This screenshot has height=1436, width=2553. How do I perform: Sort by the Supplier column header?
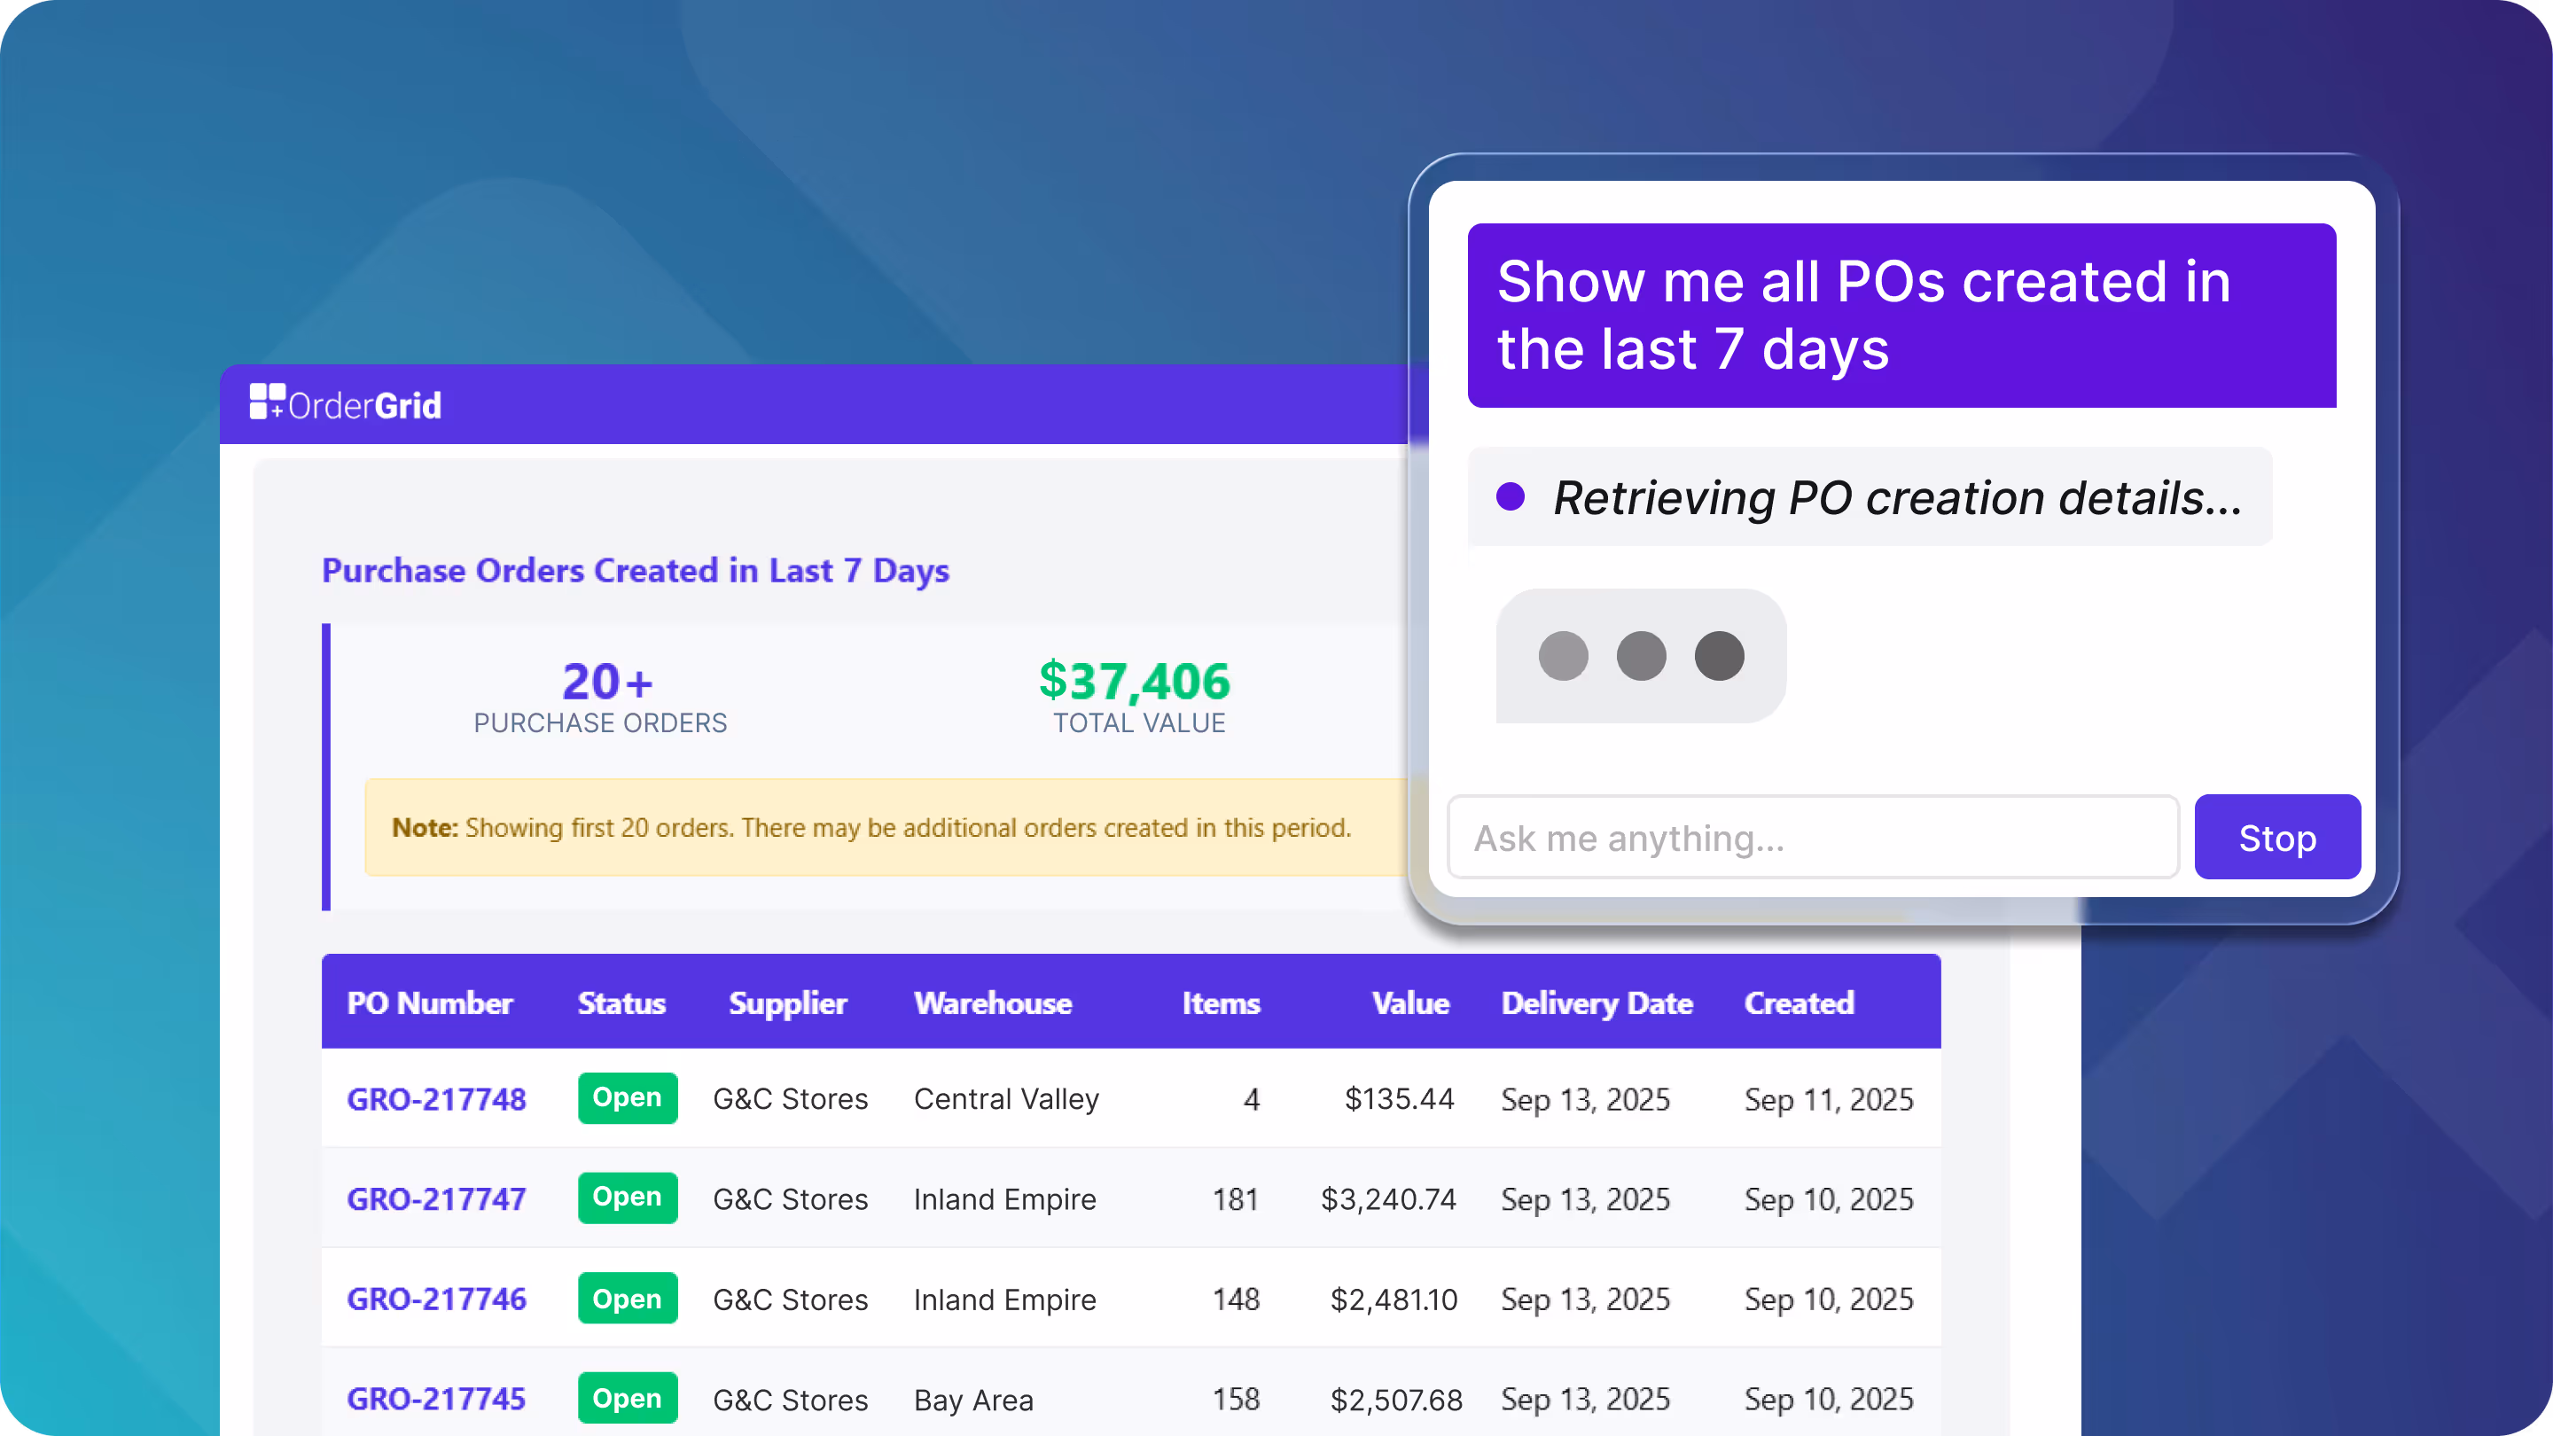pyautogui.click(x=788, y=1003)
